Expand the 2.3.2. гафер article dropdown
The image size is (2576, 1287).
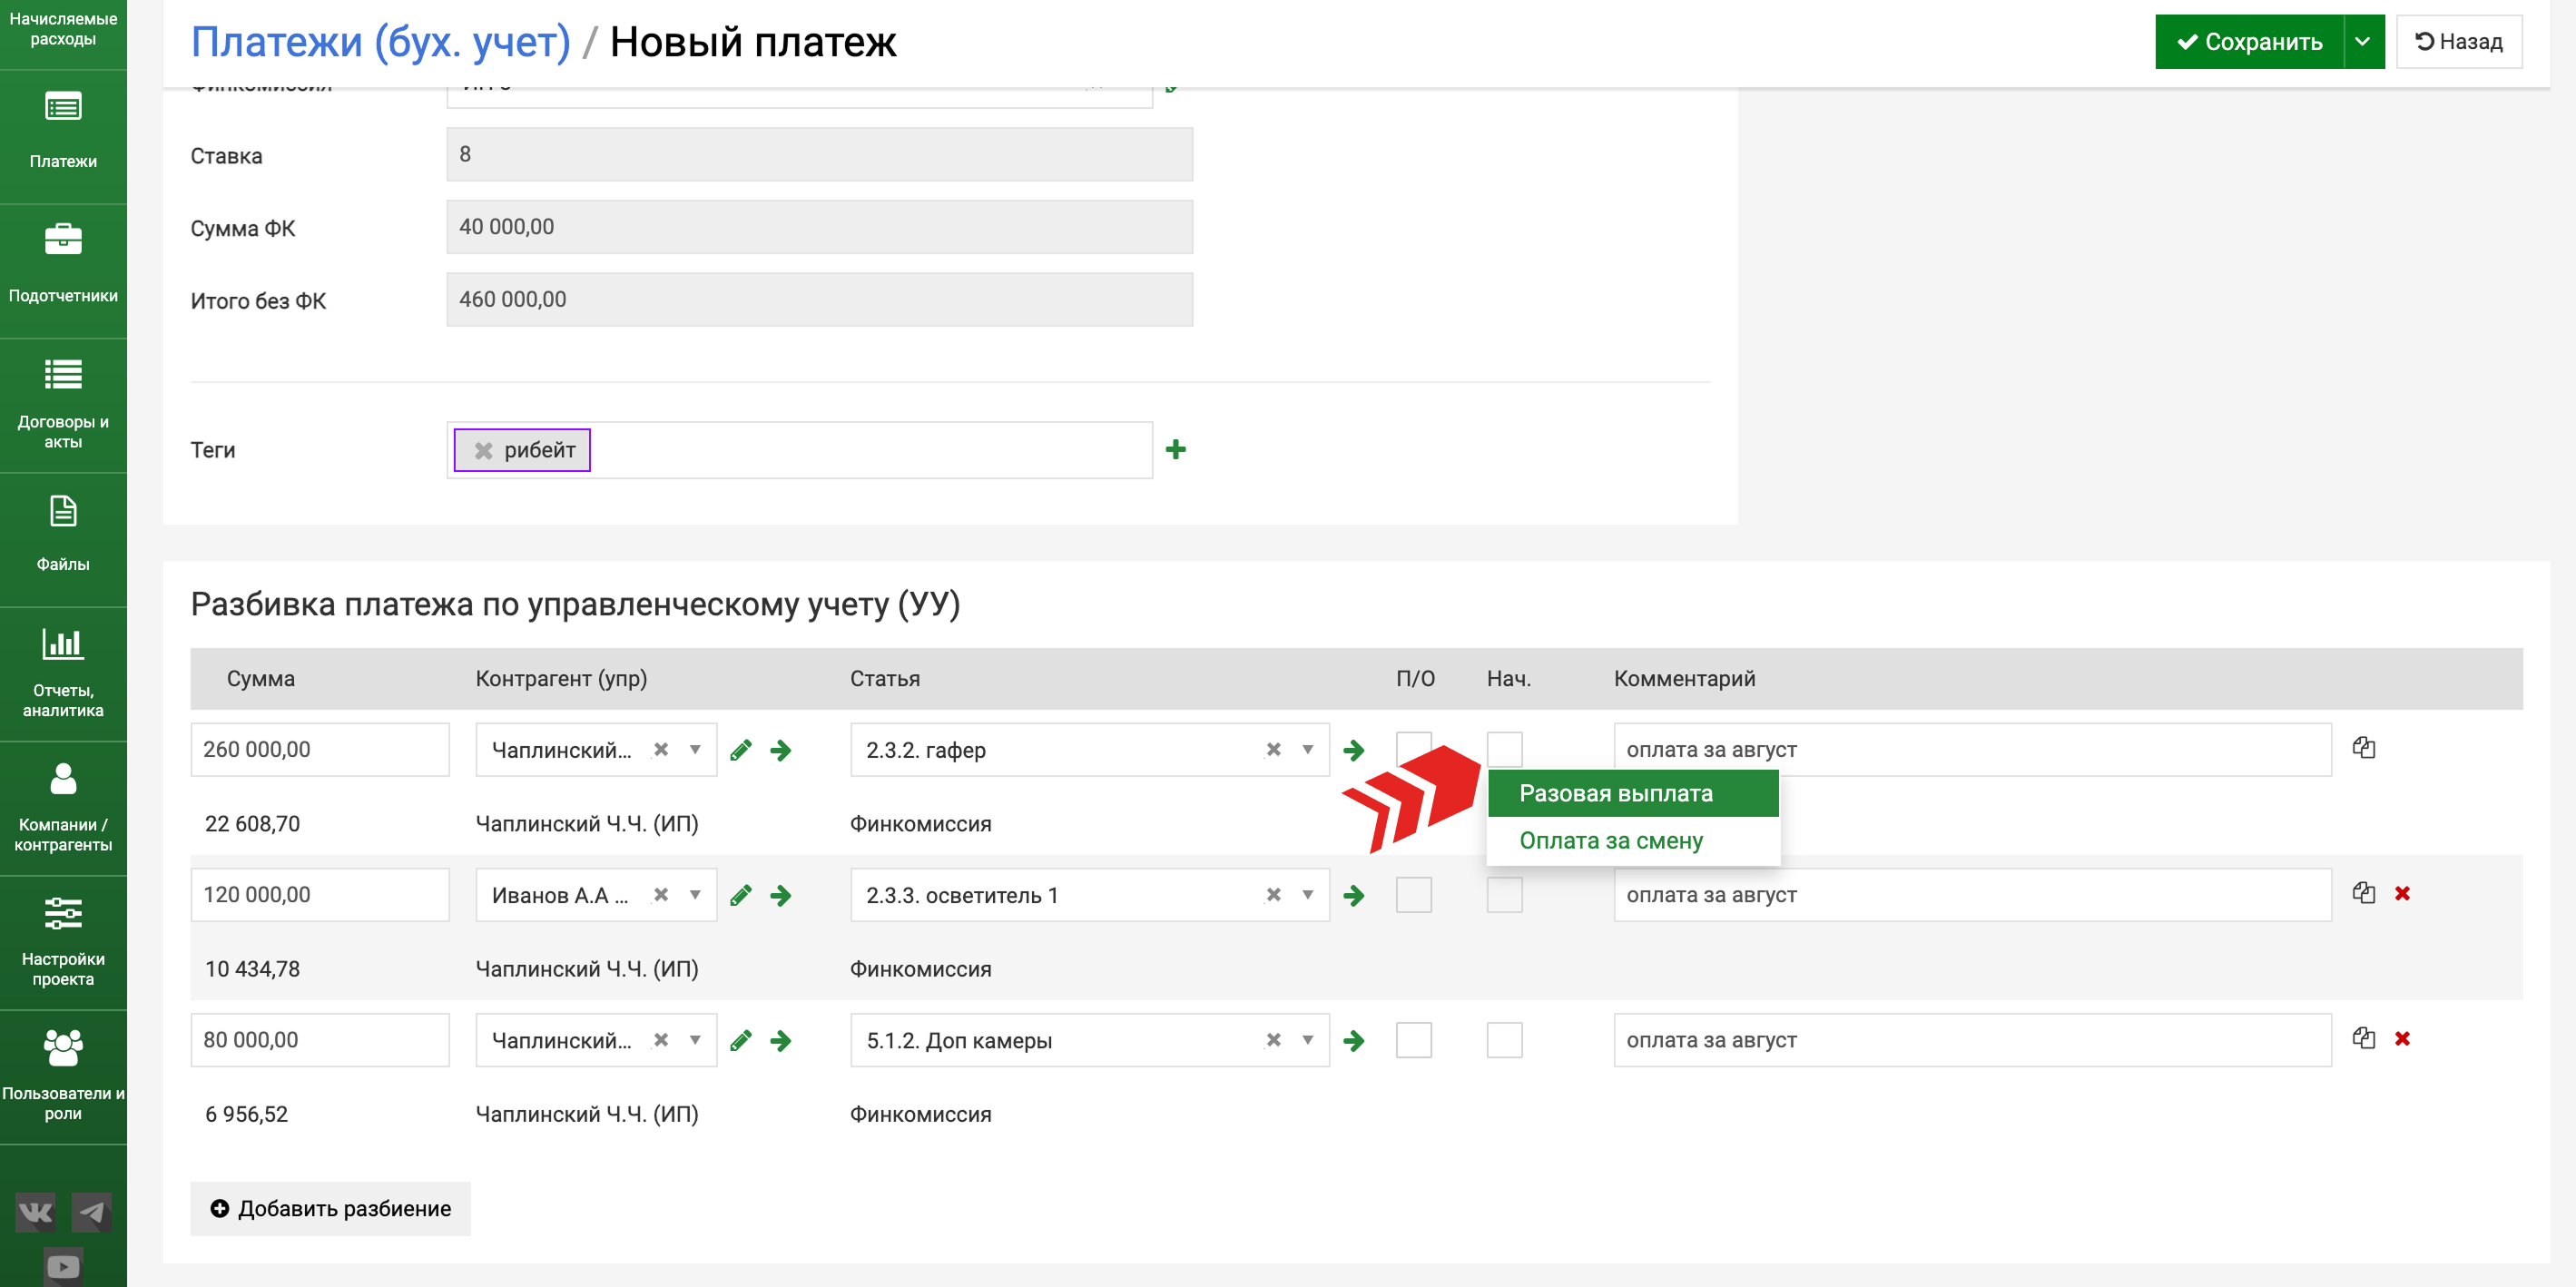click(1307, 750)
